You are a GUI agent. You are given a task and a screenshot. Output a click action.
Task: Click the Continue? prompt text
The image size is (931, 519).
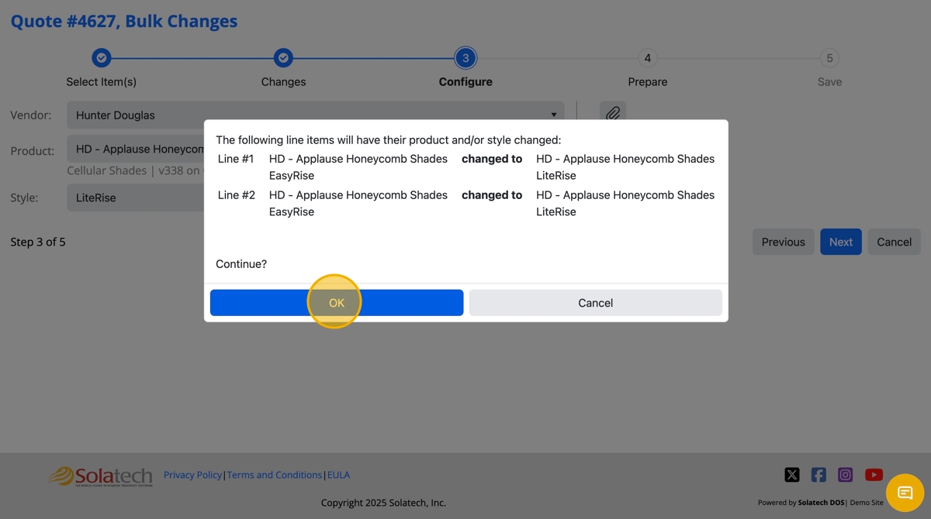241,264
